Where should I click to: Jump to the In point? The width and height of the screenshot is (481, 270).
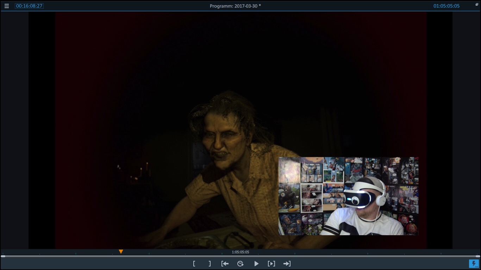coord(225,264)
